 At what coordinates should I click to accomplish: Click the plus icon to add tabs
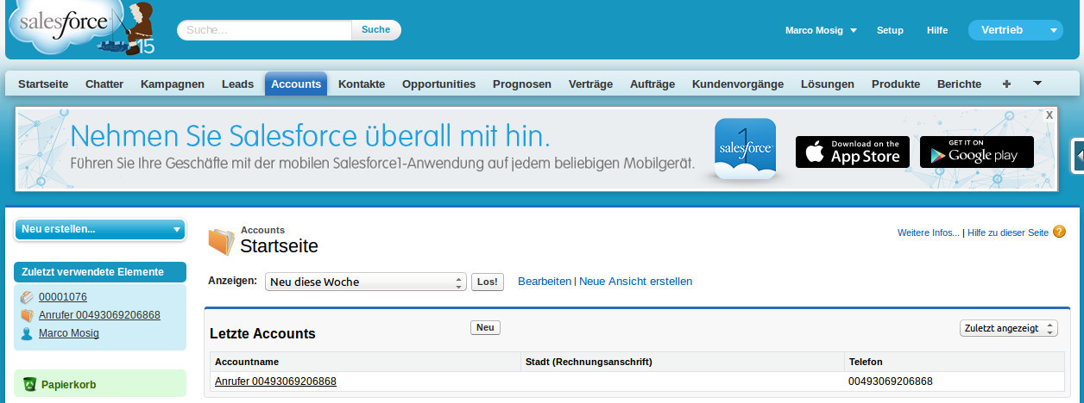coord(1006,84)
